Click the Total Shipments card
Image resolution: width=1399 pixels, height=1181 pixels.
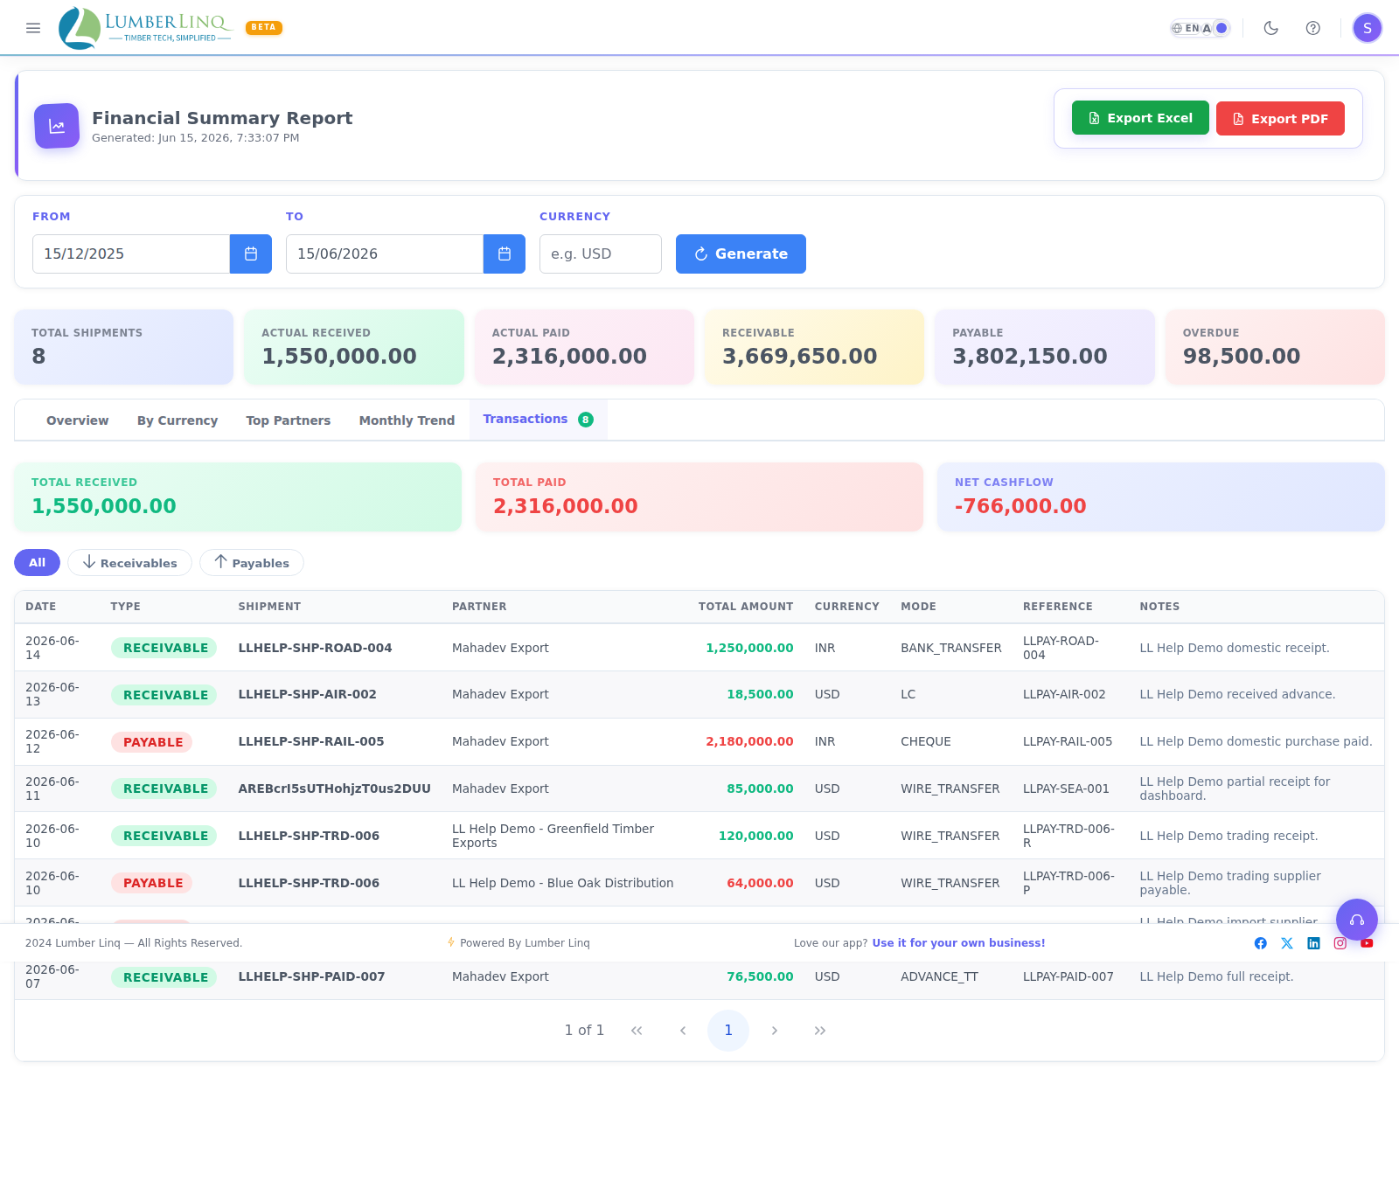pos(124,347)
